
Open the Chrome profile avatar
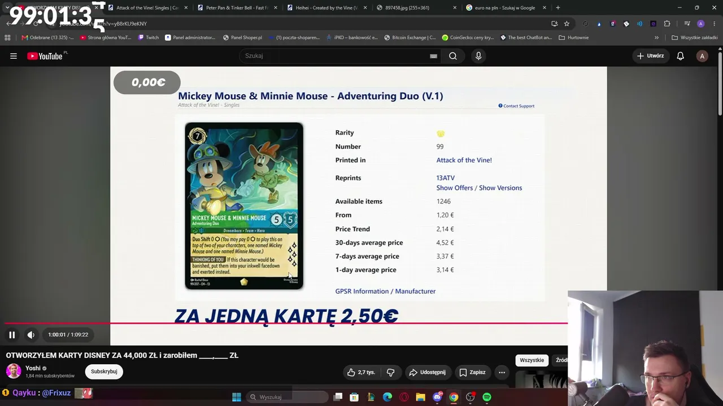click(x=701, y=24)
